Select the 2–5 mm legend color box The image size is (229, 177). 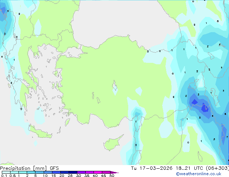31,172
